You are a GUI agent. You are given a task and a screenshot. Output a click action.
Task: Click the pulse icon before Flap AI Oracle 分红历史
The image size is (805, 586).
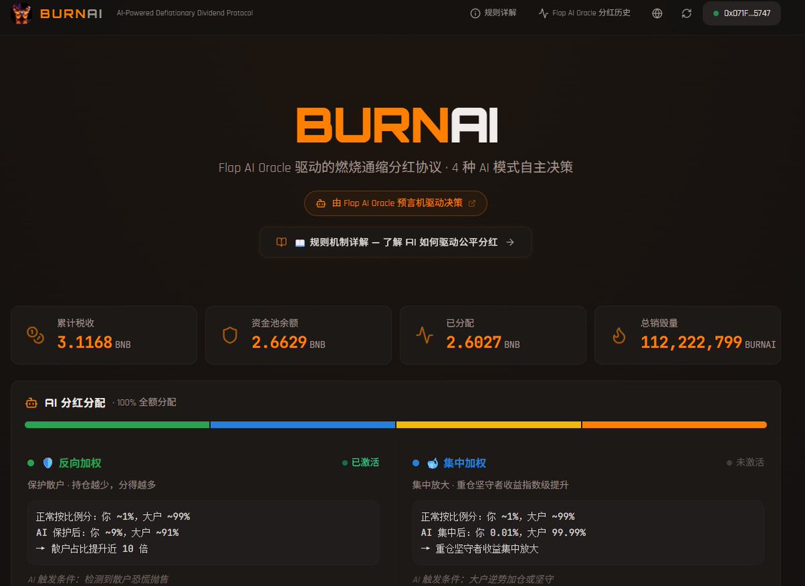(543, 13)
